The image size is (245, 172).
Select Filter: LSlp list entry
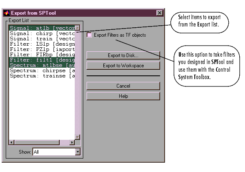(x=42, y=44)
